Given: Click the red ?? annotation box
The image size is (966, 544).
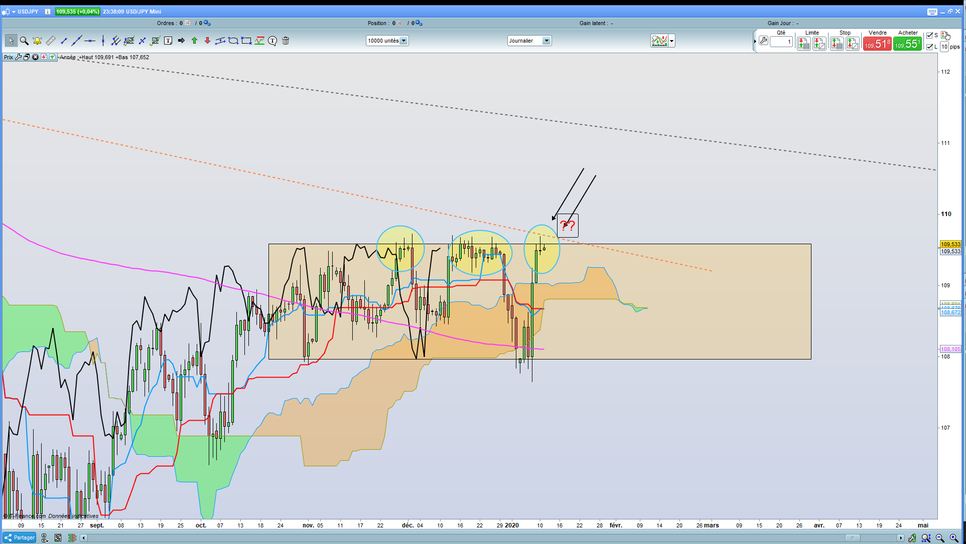Looking at the screenshot, I should (x=568, y=226).
